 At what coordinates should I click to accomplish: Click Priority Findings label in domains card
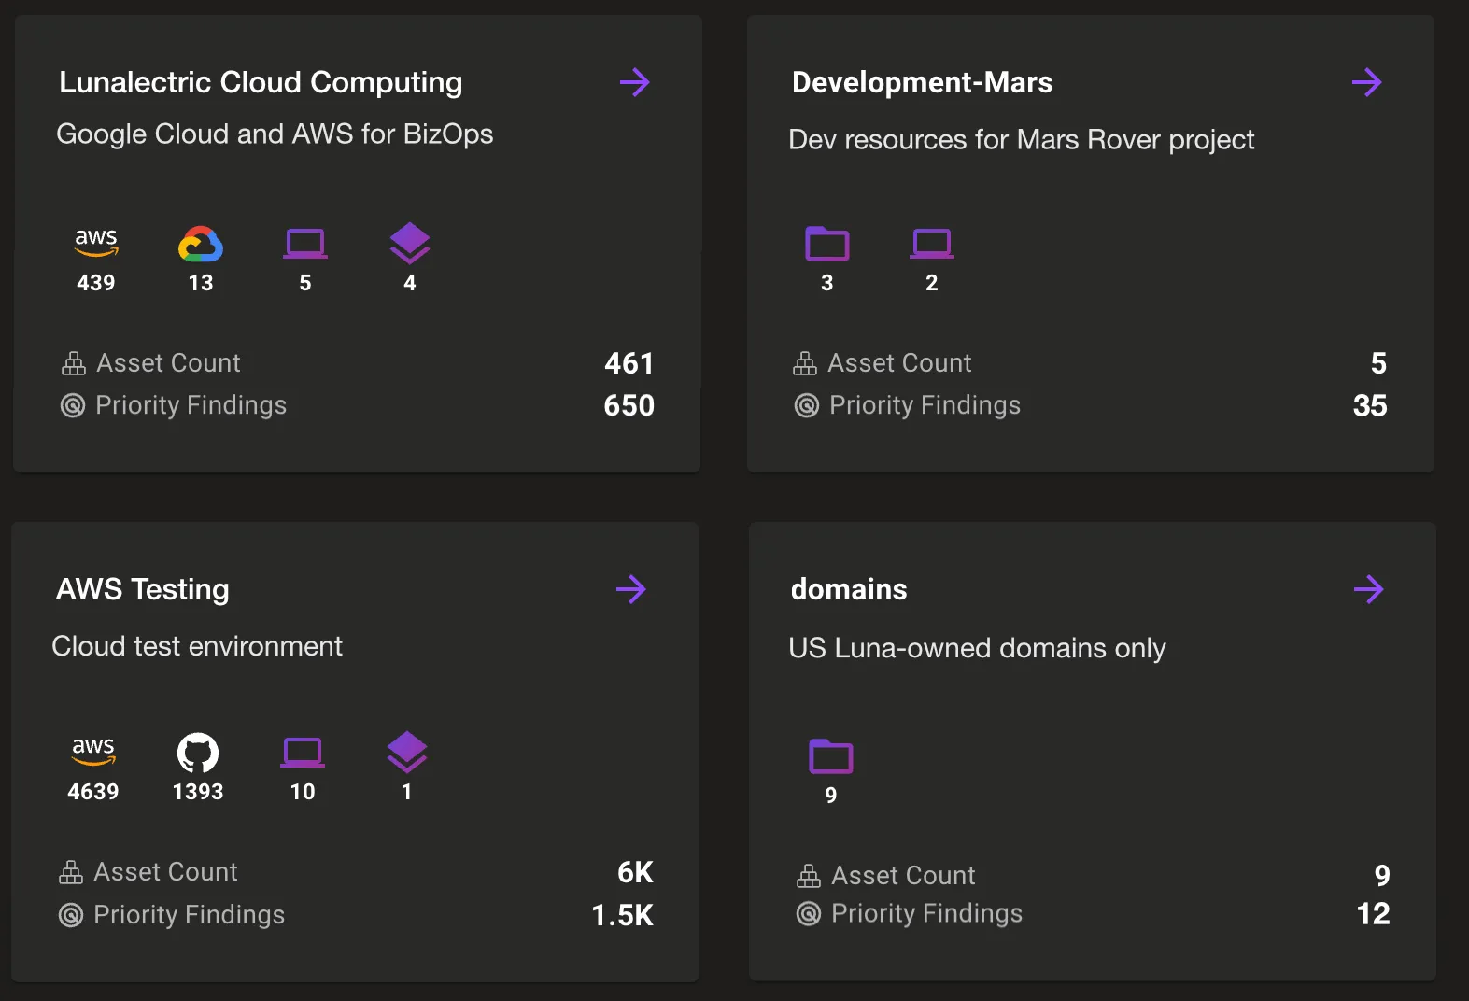(x=926, y=913)
